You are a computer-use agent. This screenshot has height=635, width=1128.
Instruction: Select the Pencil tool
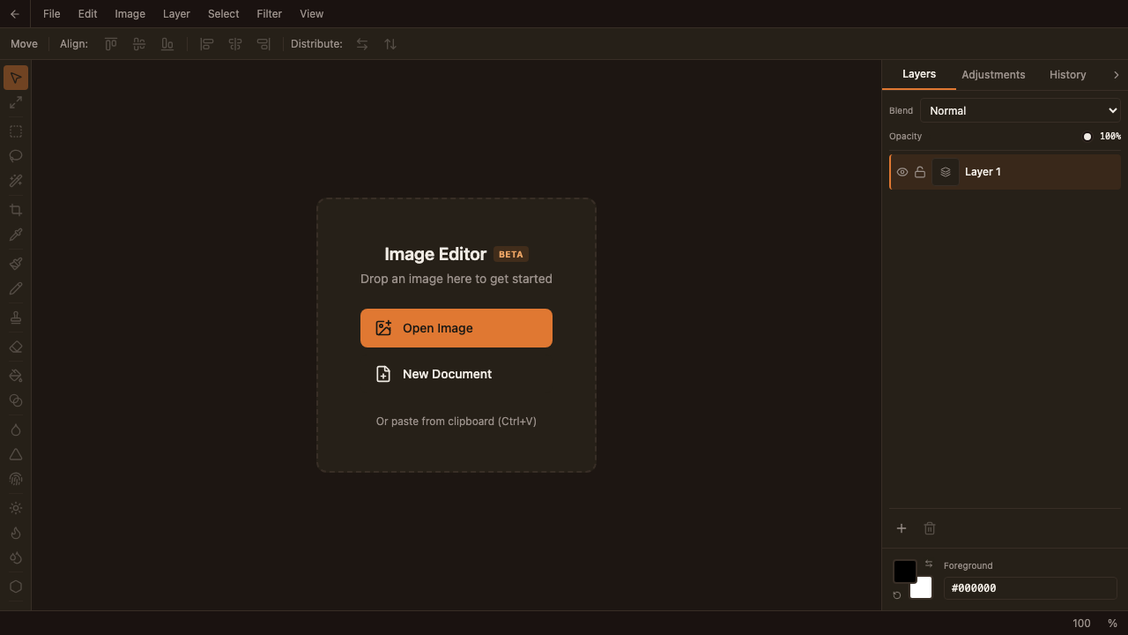pos(16,288)
